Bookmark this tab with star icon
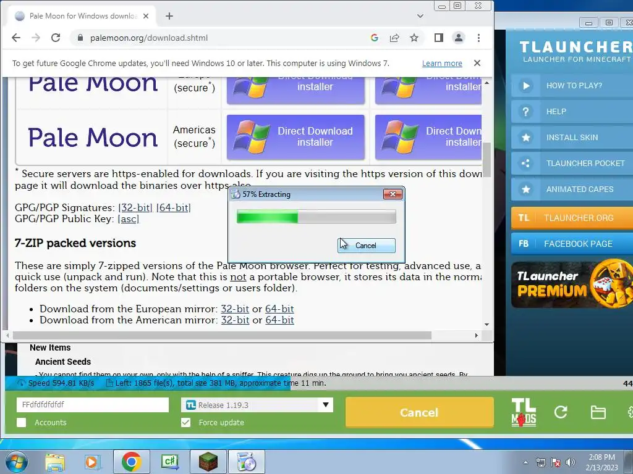Image resolution: width=633 pixels, height=474 pixels. (x=414, y=38)
